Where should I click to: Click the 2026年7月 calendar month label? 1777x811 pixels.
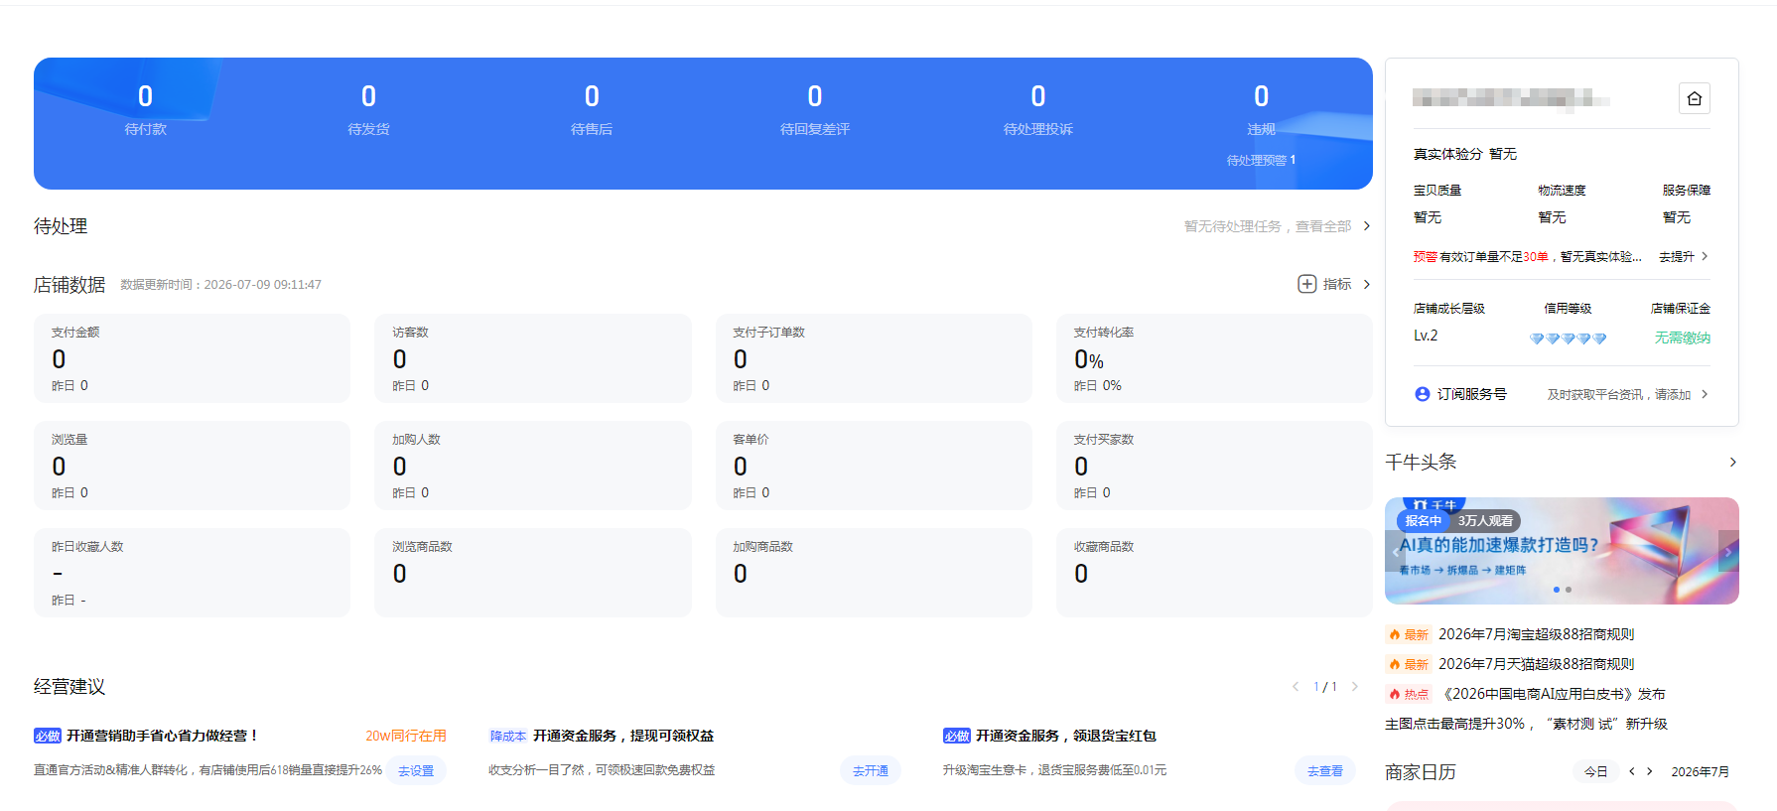pos(1700,771)
